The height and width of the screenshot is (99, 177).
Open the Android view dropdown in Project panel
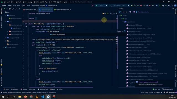(x=5, y=9)
